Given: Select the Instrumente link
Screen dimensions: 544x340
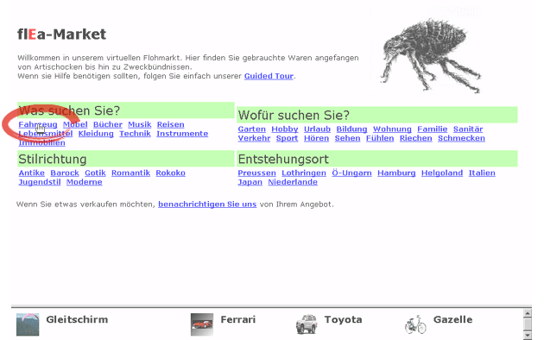Looking at the screenshot, I should point(182,134).
